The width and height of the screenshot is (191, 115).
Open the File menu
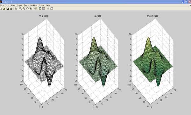point(2,5)
